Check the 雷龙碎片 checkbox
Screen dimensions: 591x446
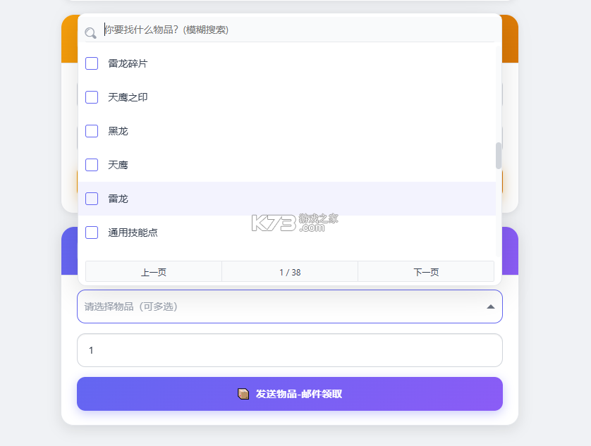92,63
